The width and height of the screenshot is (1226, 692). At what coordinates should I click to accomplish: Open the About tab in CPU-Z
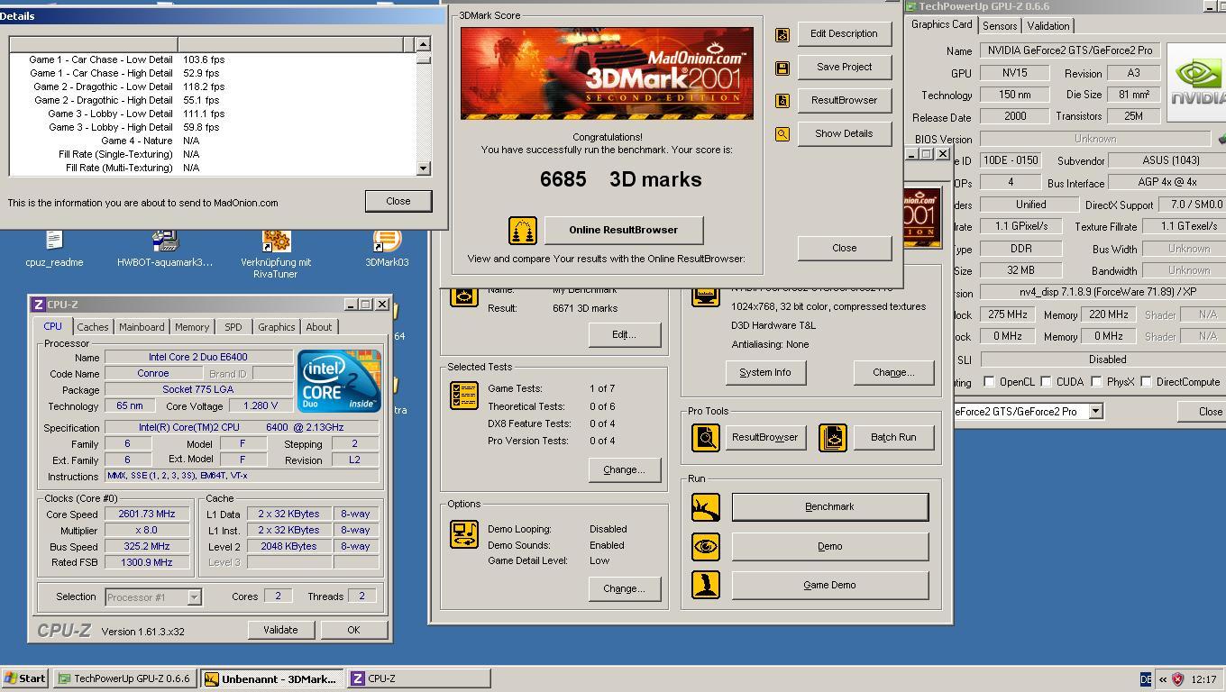319,327
